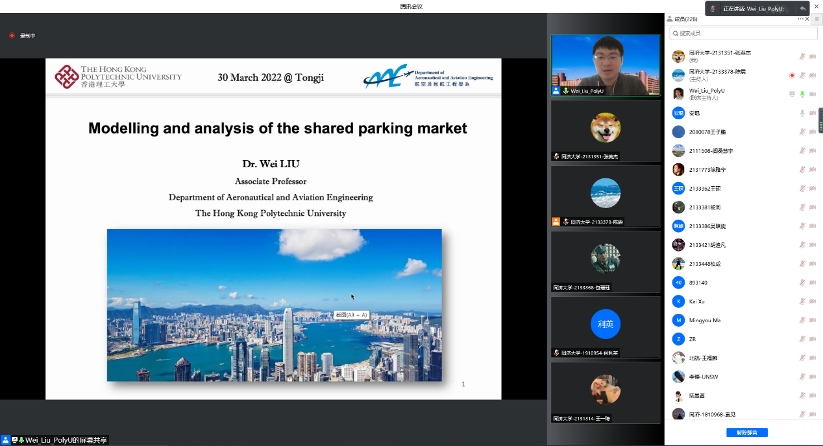Click the hamburger menu icon beside members panel
The height and width of the screenshot is (446, 823).
point(817,19)
